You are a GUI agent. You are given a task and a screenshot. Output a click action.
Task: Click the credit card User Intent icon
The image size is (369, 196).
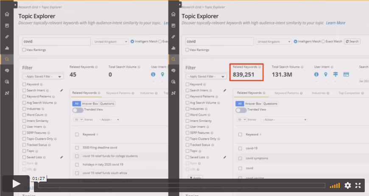pyautogui.click(x=346, y=75)
